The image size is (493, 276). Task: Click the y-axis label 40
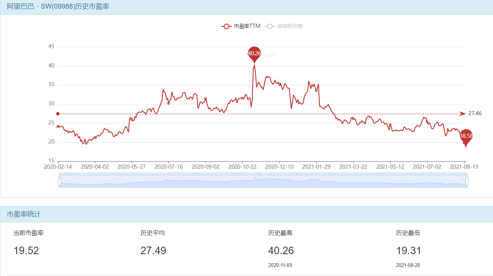pos(51,66)
